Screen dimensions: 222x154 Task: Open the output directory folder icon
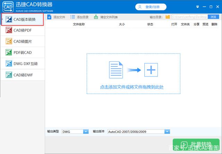click(168, 17)
